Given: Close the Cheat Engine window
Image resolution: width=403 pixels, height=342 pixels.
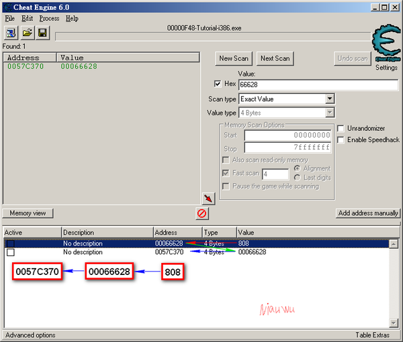Looking at the screenshot, I should 395,7.
